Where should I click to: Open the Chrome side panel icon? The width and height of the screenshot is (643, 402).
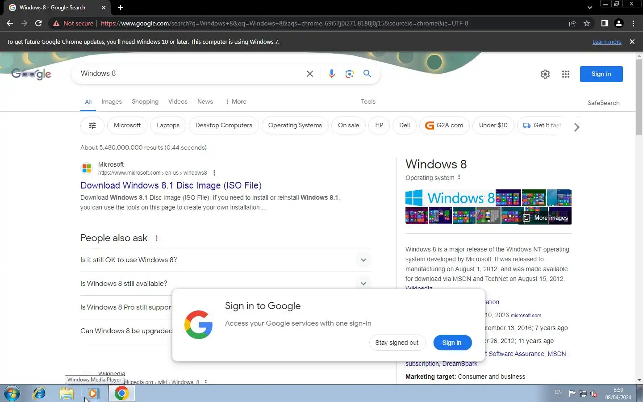(x=604, y=23)
